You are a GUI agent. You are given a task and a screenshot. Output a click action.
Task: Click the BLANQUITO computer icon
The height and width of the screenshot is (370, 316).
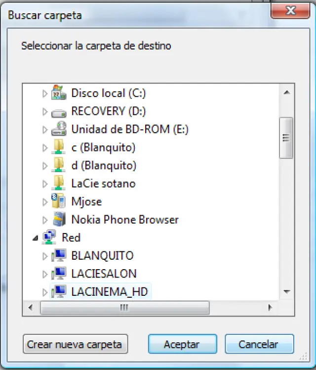point(59,256)
